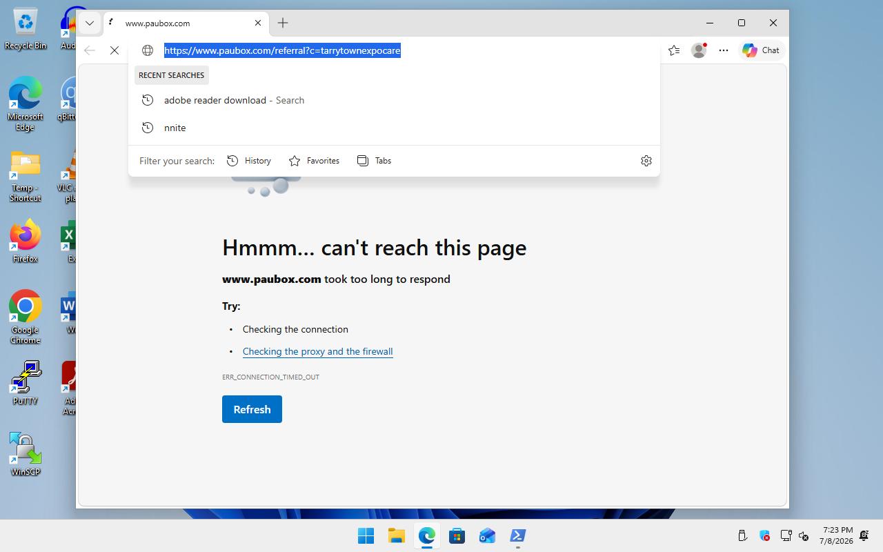Click the network display tray icon

pos(786,535)
